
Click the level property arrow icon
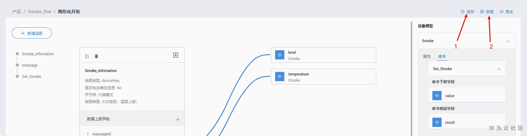point(280,55)
